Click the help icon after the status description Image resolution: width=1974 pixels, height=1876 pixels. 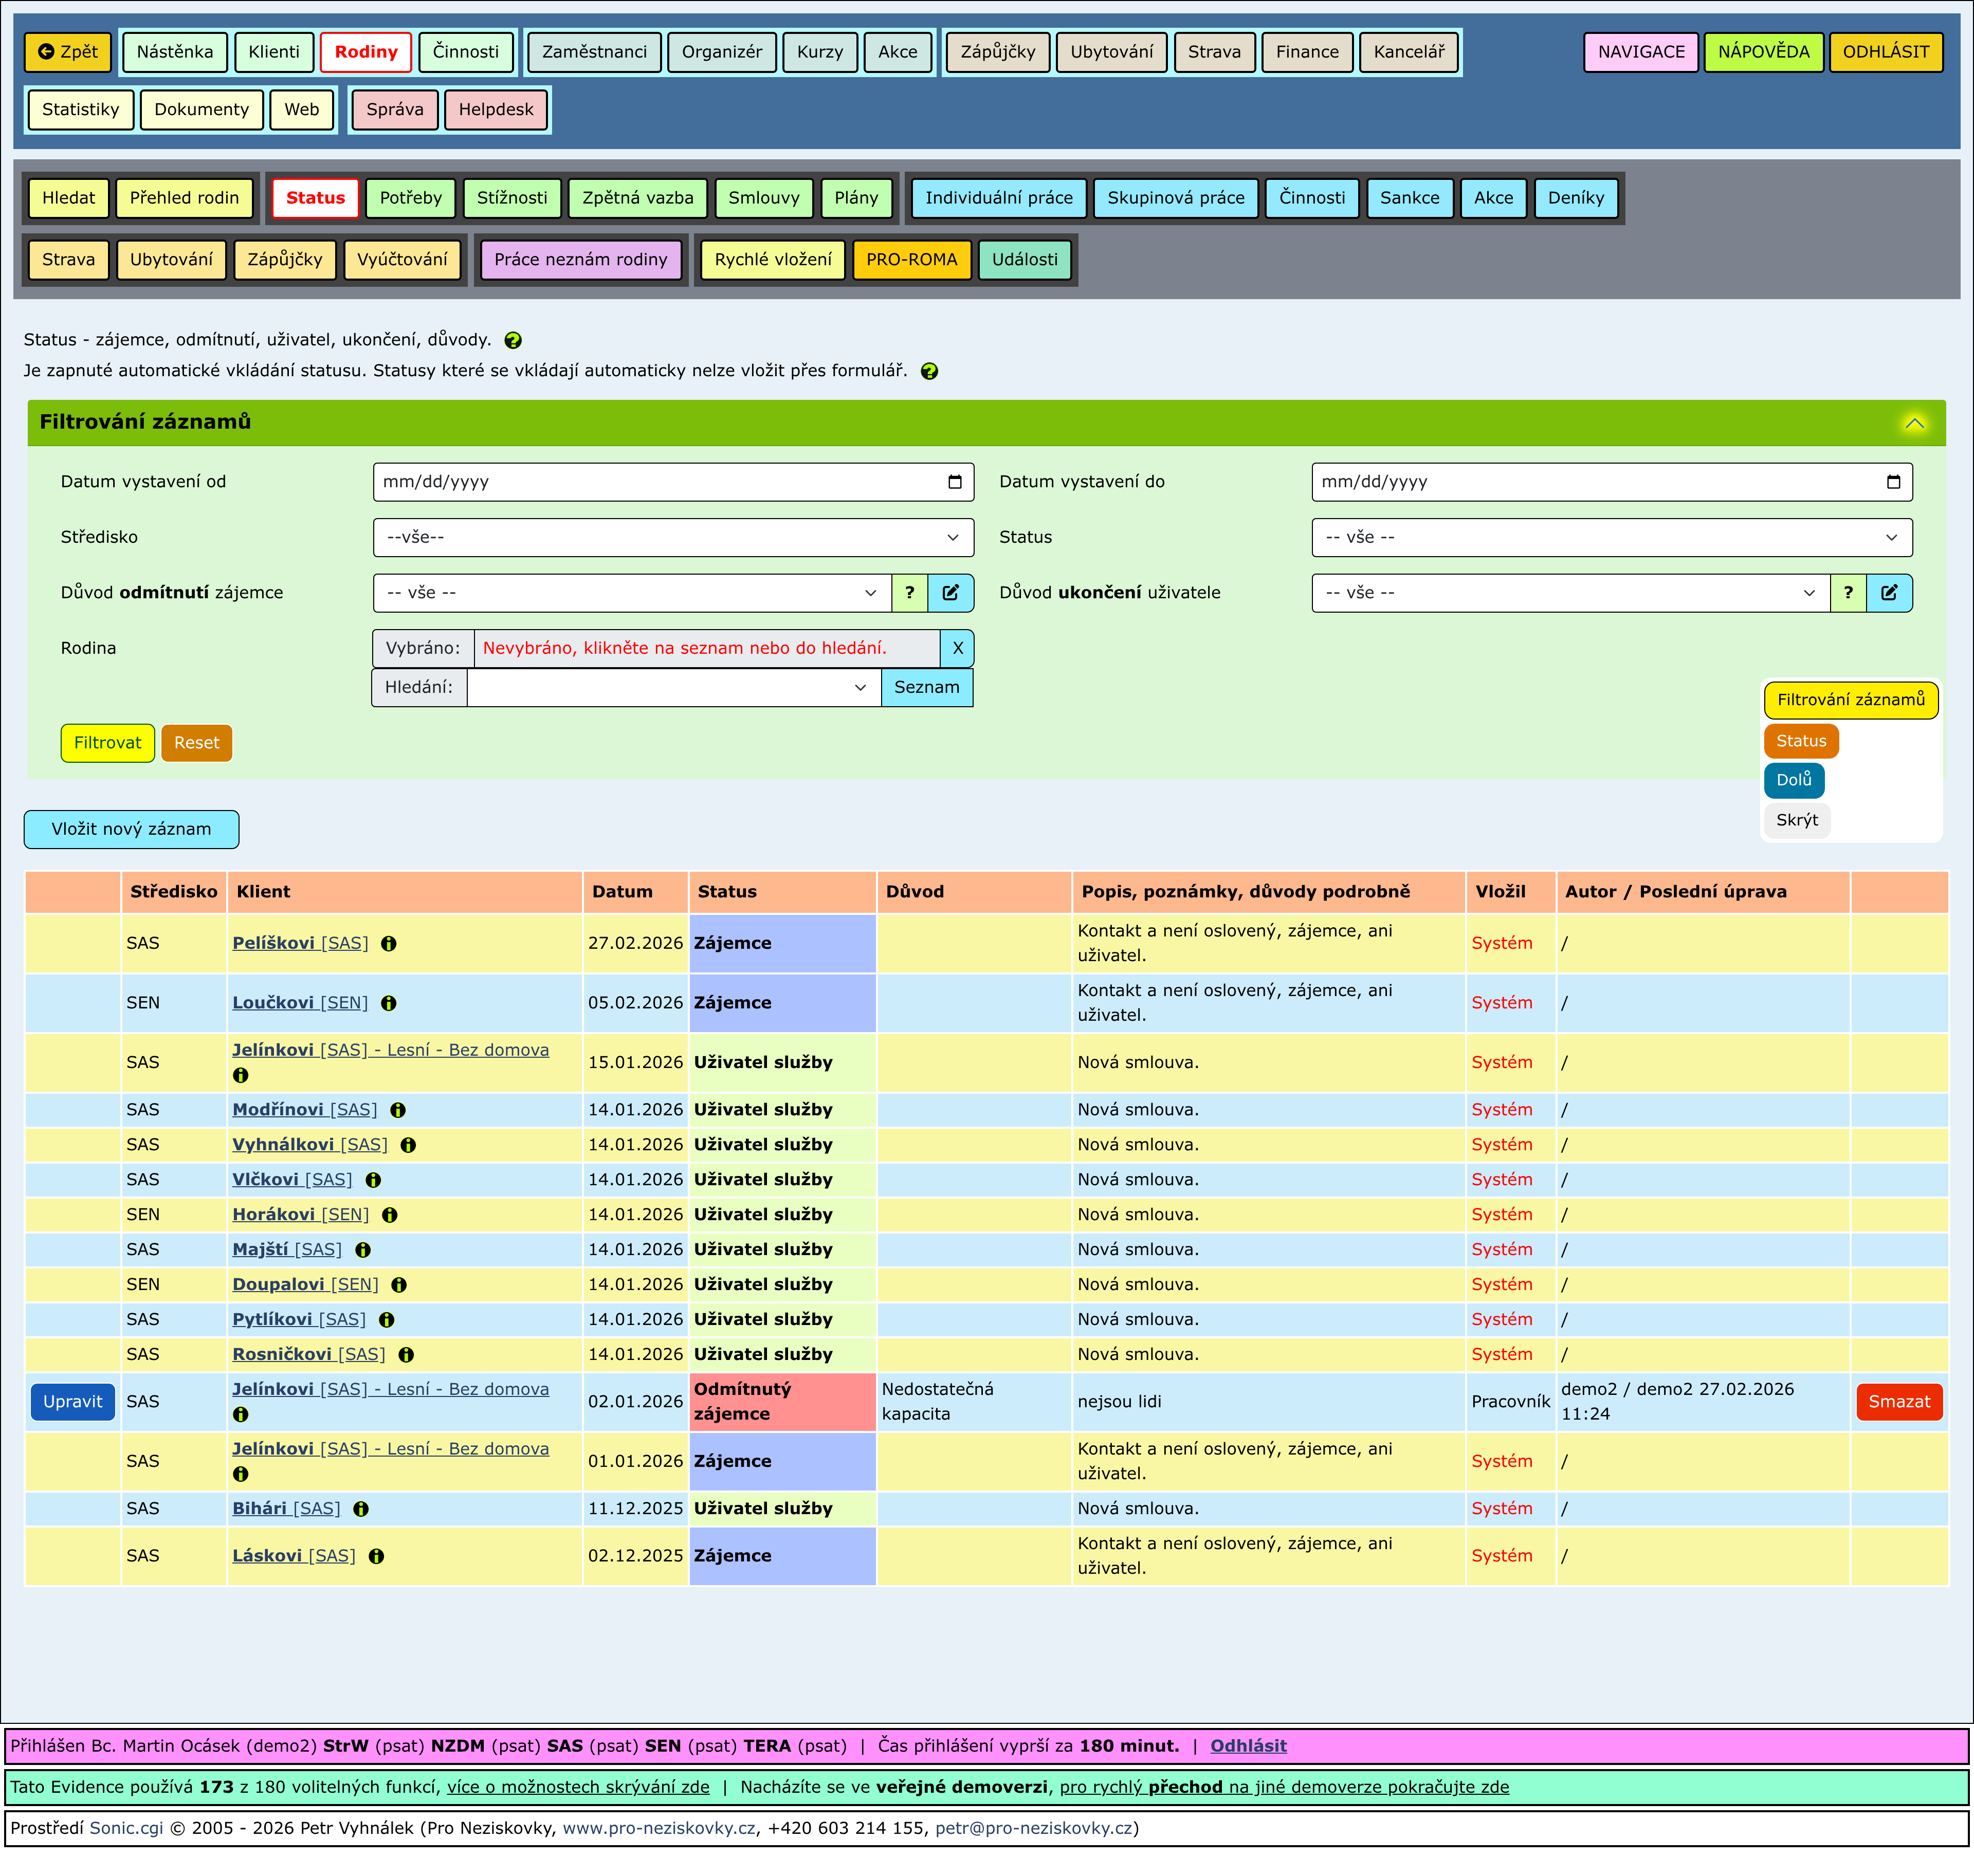[513, 340]
